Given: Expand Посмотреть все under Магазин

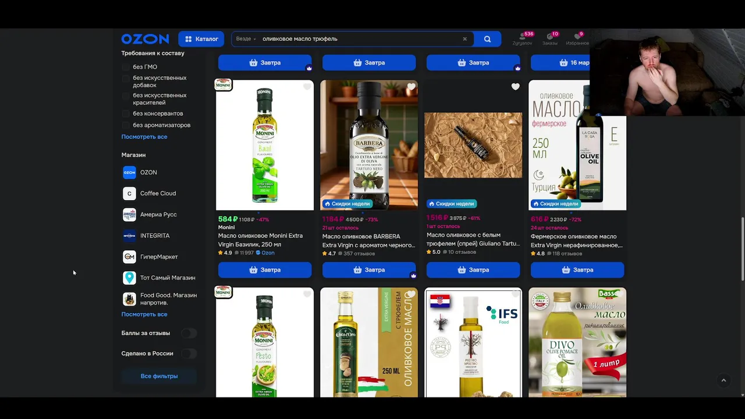Looking at the screenshot, I should [x=144, y=314].
